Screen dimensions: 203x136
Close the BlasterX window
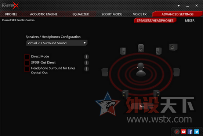pos(196,5)
